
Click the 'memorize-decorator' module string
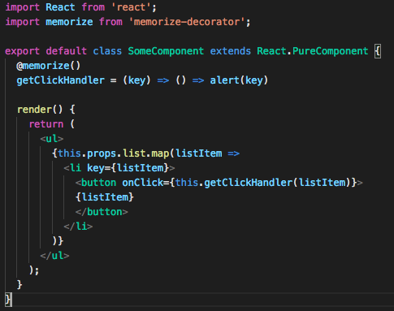[187, 22]
